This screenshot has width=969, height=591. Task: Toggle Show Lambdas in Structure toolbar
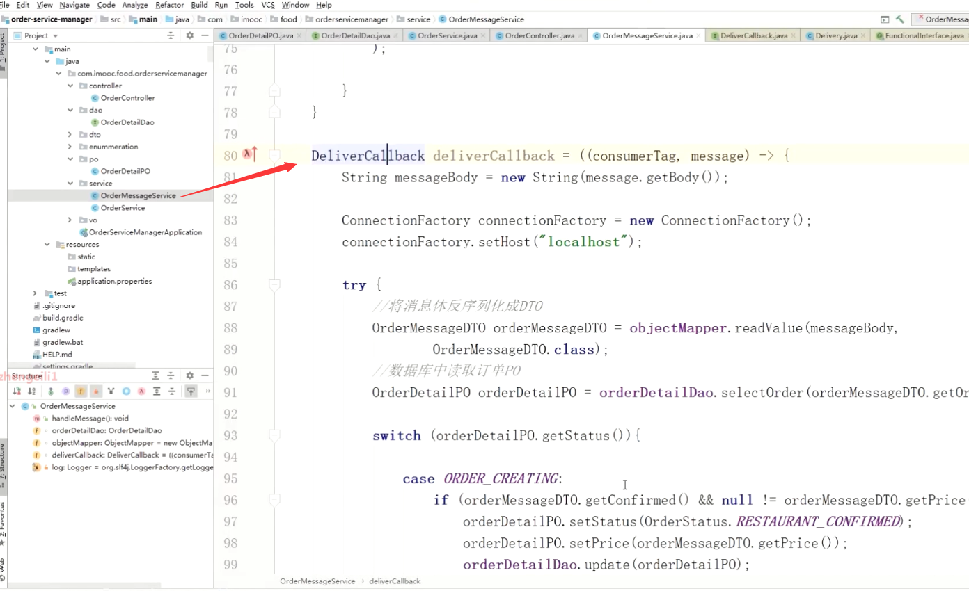click(141, 391)
